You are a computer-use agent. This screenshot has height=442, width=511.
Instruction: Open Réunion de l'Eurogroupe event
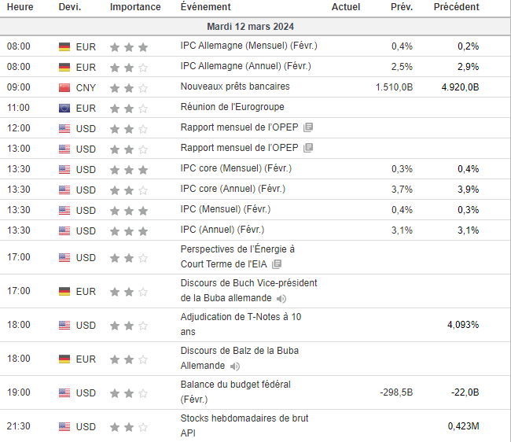pos(232,107)
